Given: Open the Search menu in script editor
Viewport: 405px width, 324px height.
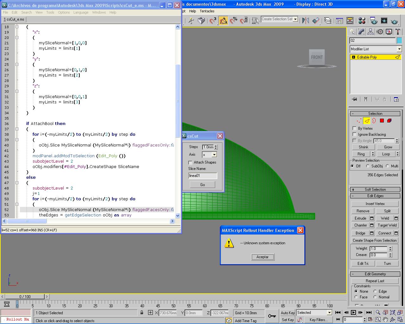Looking at the screenshot, I should pos(27,12).
